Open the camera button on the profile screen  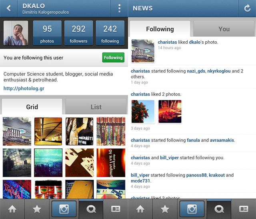[64, 209]
